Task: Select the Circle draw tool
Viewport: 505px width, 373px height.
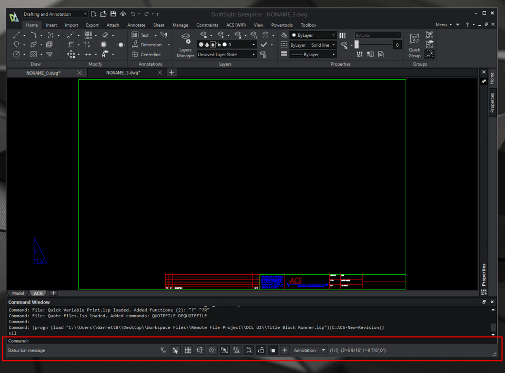Action: point(16,54)
